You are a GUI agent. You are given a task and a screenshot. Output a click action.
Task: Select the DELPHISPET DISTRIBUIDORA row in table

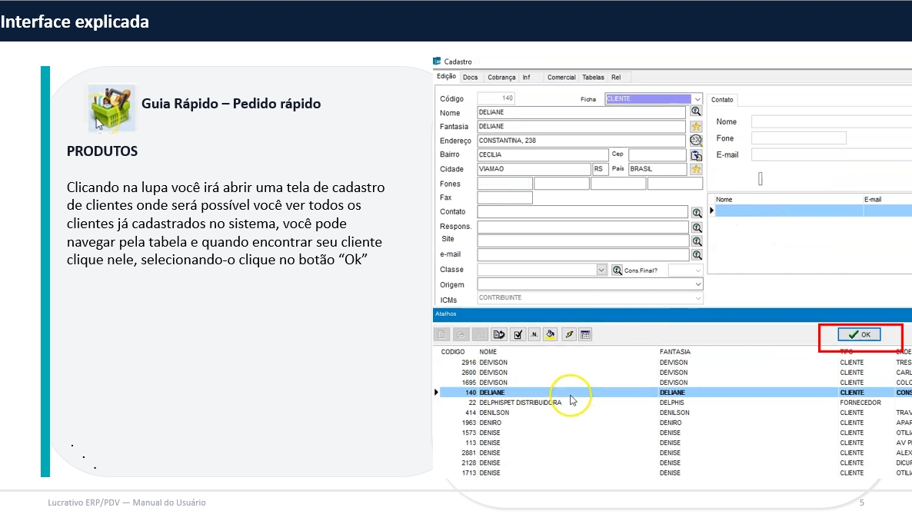click(x=523, y=403)
